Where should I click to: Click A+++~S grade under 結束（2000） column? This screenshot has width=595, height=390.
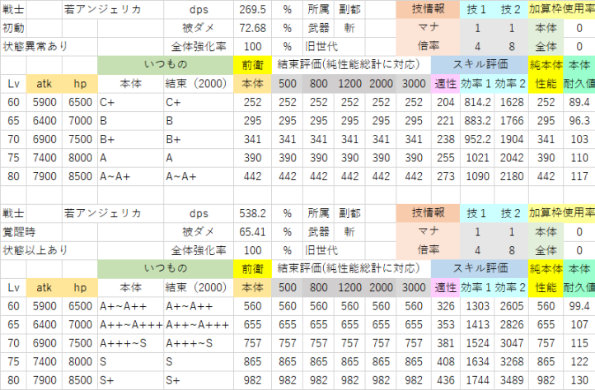coord(199,343)
